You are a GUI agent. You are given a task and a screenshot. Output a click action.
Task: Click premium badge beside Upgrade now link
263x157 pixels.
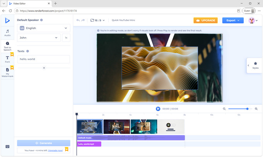pos(67,149)
